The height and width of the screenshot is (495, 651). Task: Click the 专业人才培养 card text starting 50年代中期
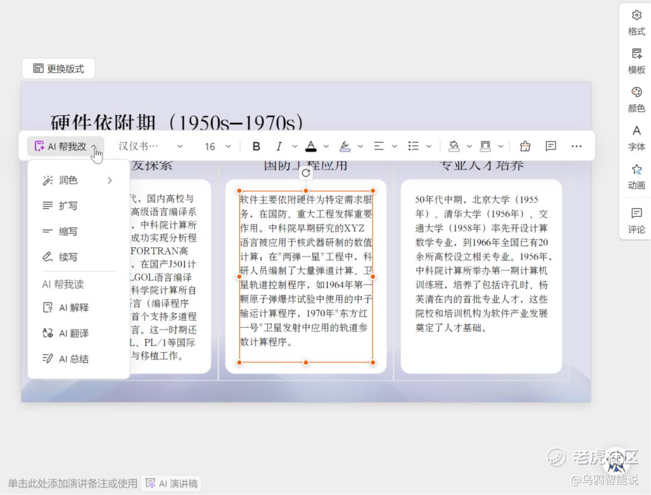point(483,263)
